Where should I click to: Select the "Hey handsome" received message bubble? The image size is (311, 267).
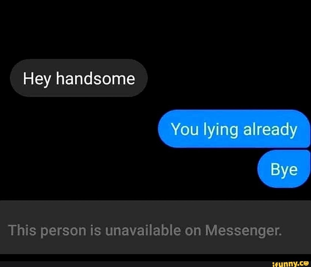pos(79,78)
